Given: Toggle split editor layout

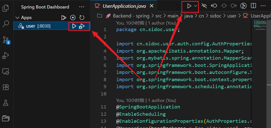Looking at the screenshot, I should coord(253,6).
